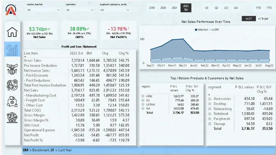Open the customer filter dropdown

click(80, 10)
